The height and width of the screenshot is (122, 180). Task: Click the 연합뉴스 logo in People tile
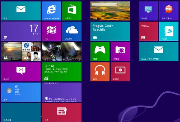[x=26, y=47]
